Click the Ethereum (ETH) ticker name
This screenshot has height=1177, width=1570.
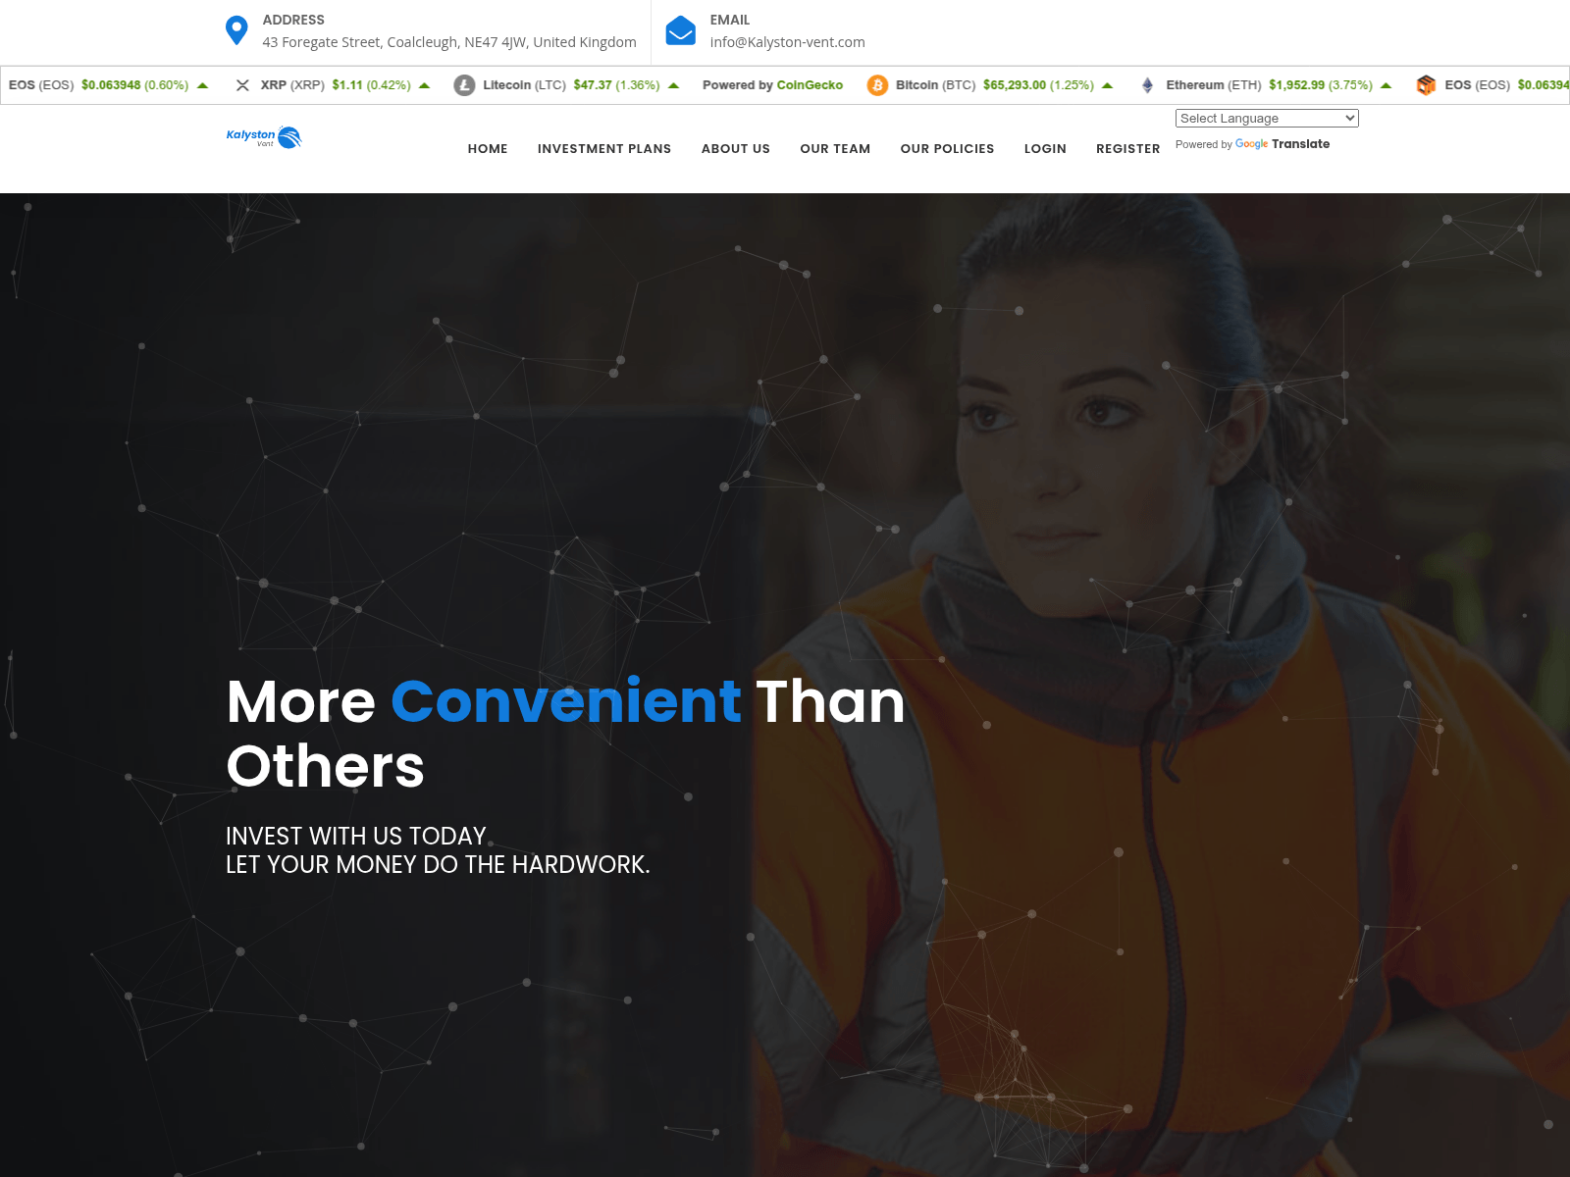tap(1214, 85)
